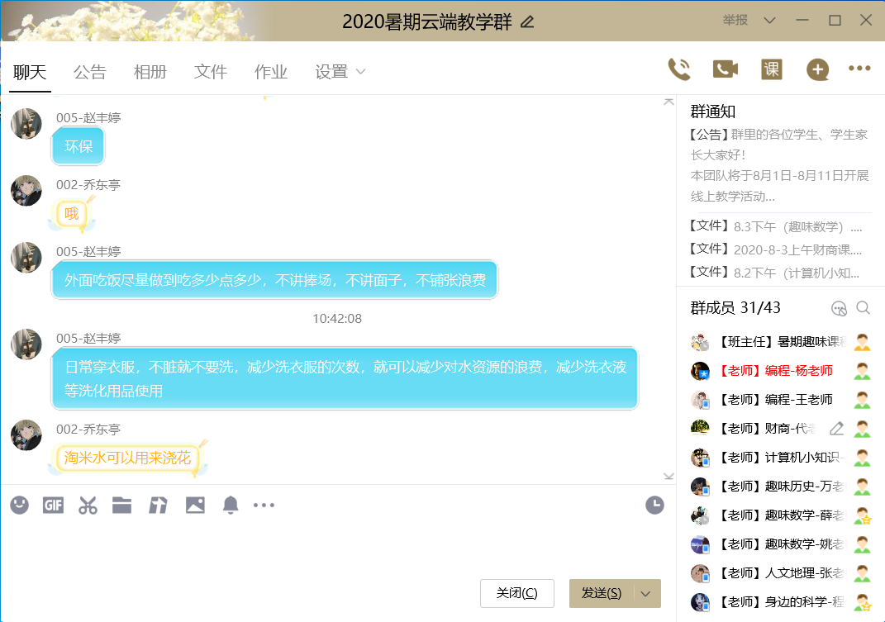Click avatar of 编程-王老师

pos(701,400)
